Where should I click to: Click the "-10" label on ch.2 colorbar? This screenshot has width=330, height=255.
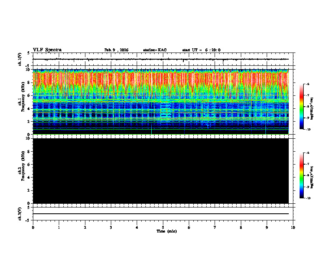[308, 198]
